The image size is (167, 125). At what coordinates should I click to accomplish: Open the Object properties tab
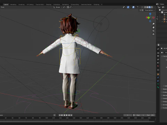158,74
